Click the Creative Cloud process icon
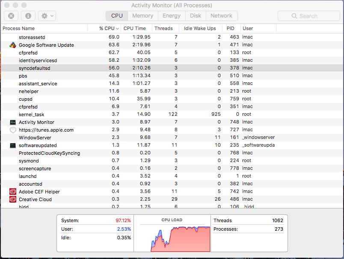Screen dimensions: 344x259 click(13, 199)
